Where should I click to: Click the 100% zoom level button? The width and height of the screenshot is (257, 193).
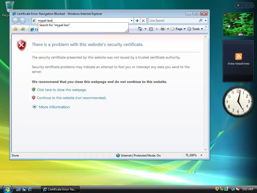tap(191, 155)
